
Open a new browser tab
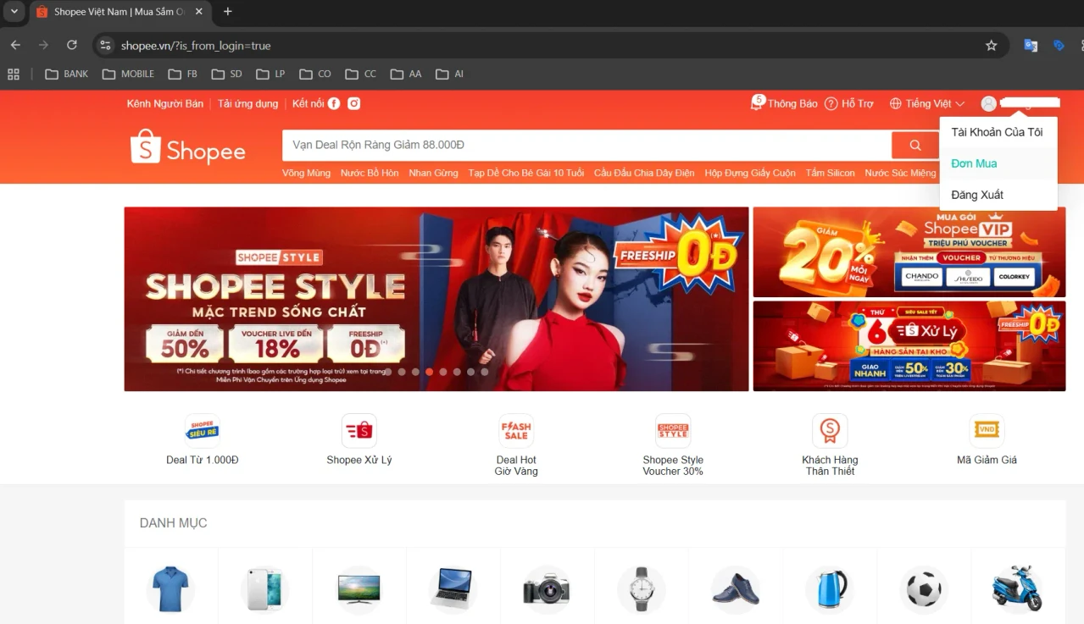pos(228,12)
